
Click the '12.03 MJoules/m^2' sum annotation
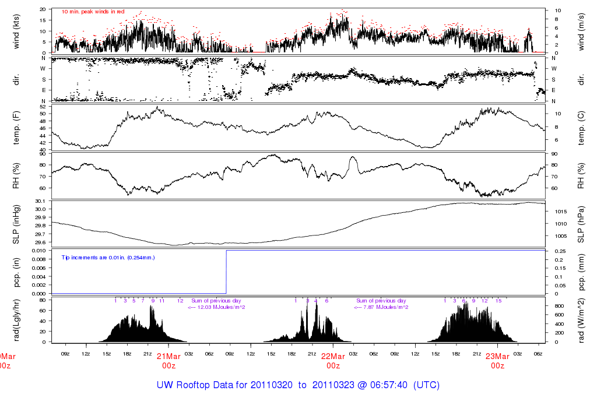(217, 307)
